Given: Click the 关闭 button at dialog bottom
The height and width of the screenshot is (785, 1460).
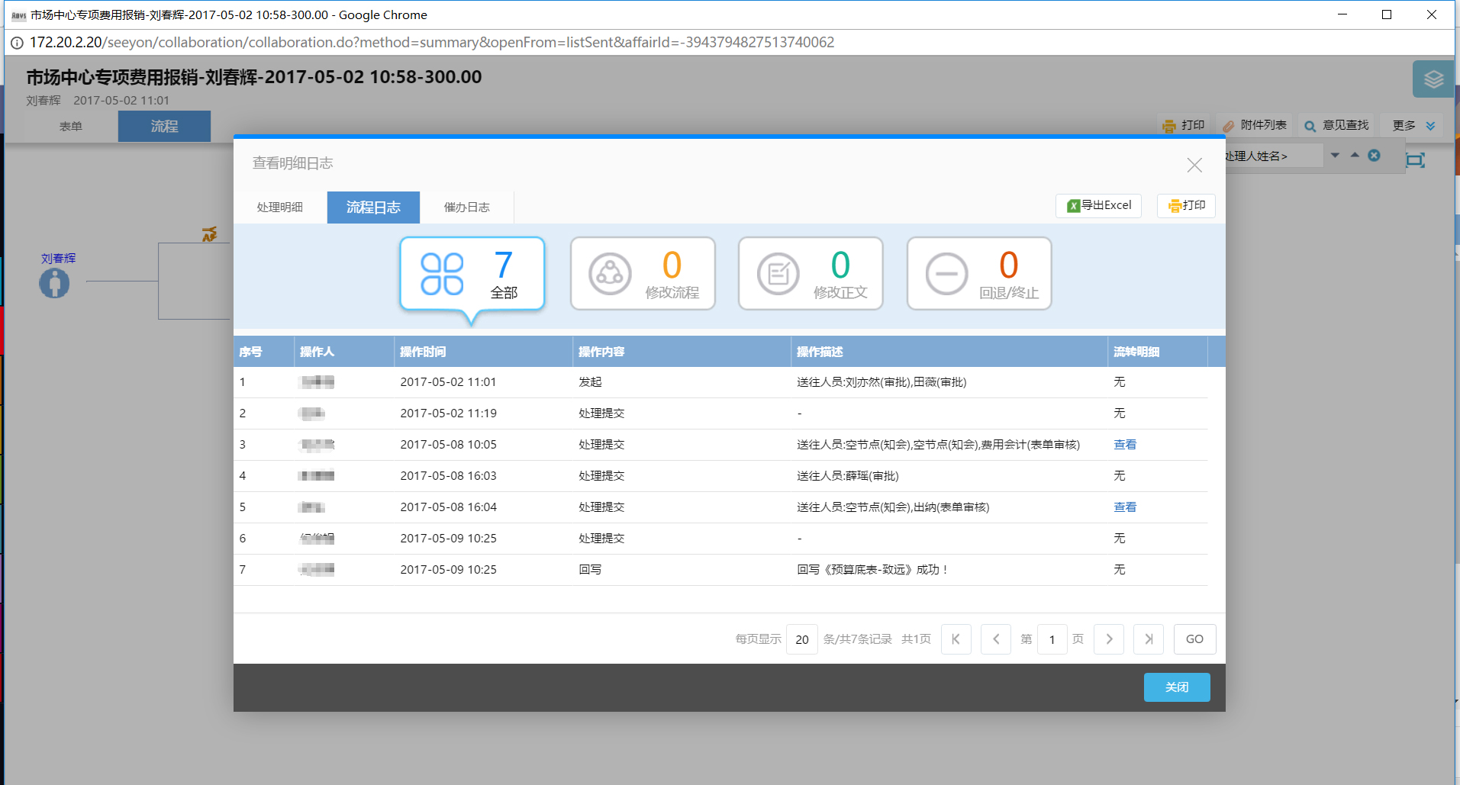Looking at the screenshot, I should pyautogui.click(x=1177, y=687).
